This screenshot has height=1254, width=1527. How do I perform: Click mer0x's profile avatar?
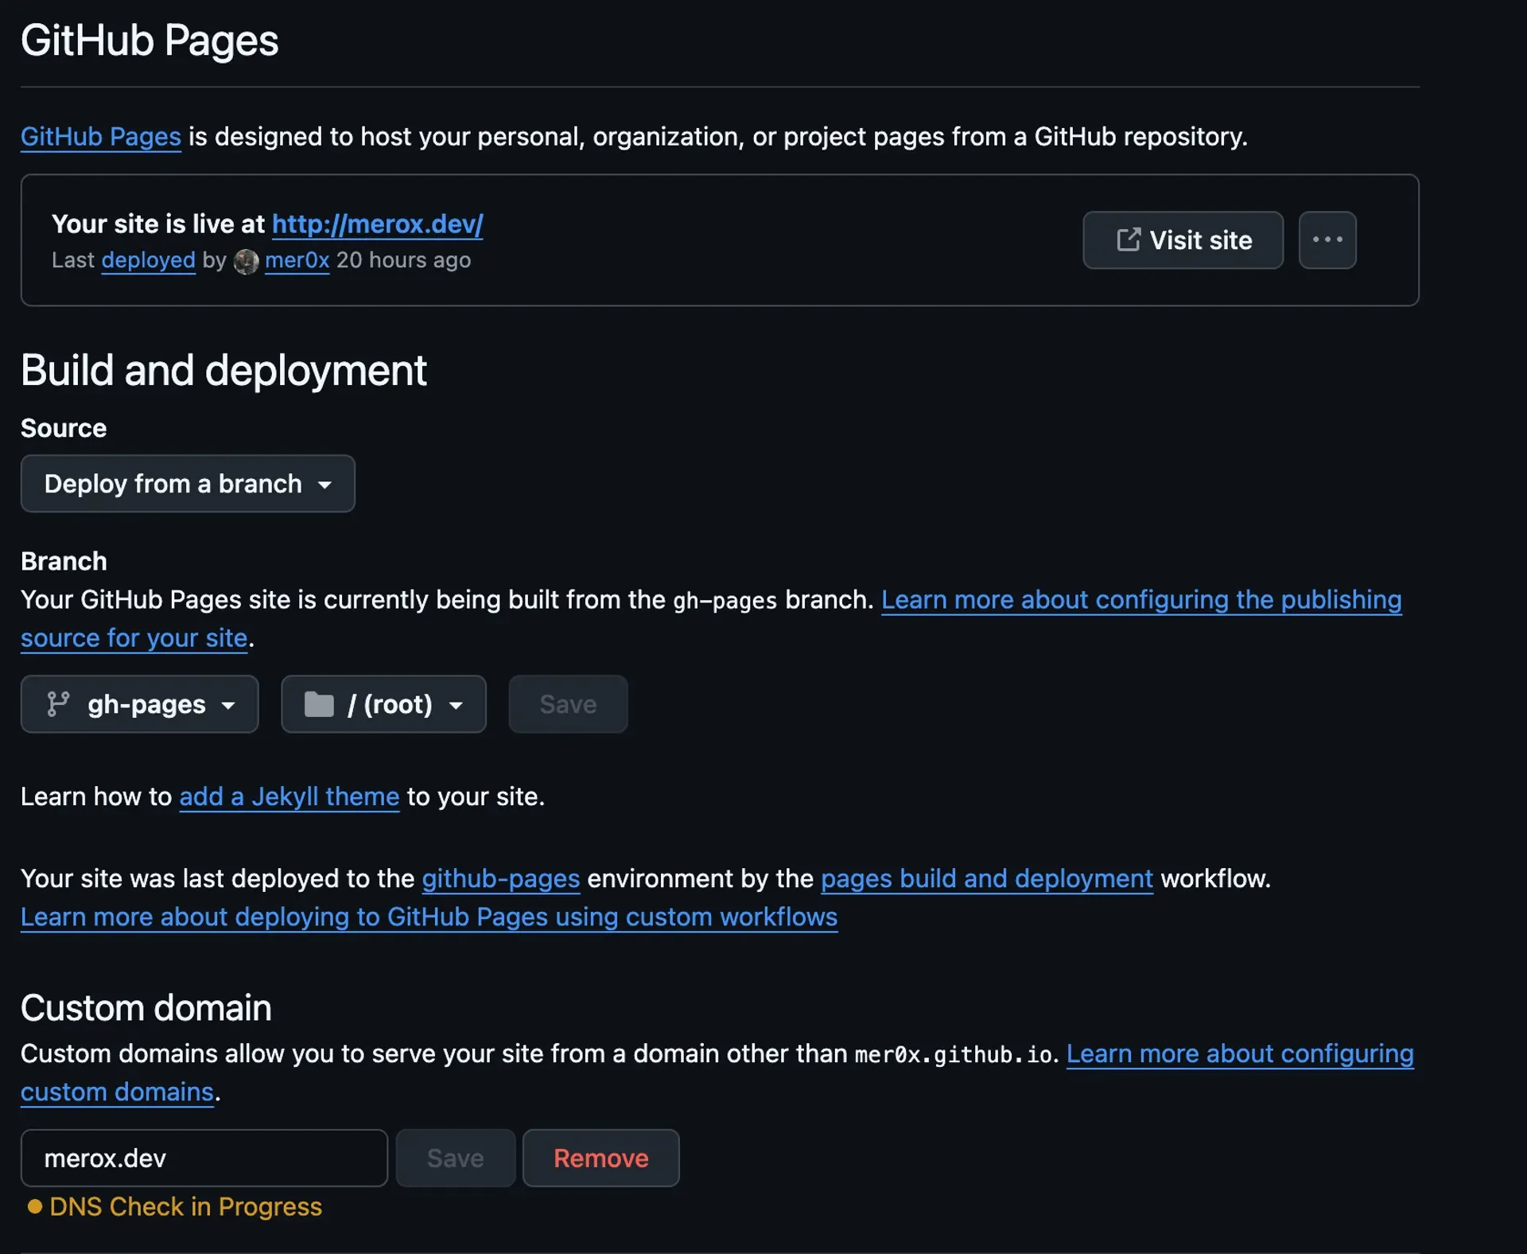pyautogui.click(x=247, y=261)
